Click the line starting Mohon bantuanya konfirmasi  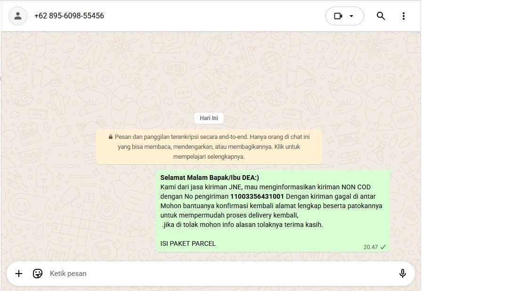271,206
